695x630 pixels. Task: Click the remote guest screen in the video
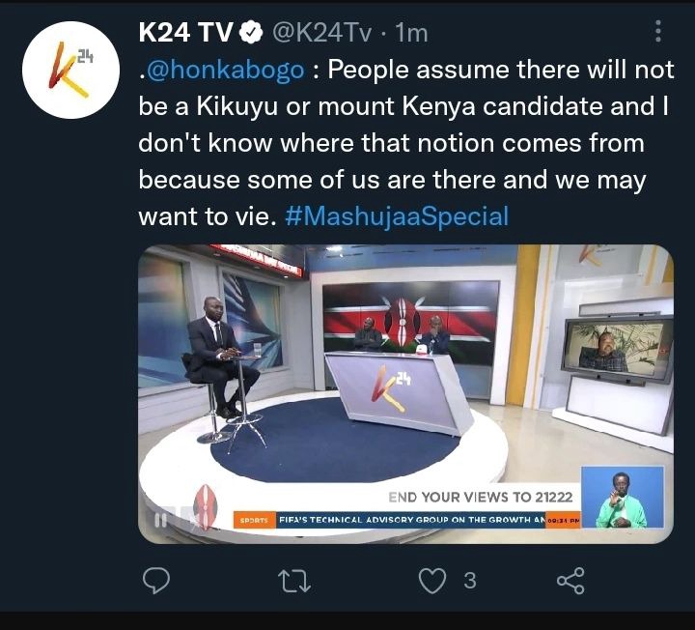tap(617, 349)
